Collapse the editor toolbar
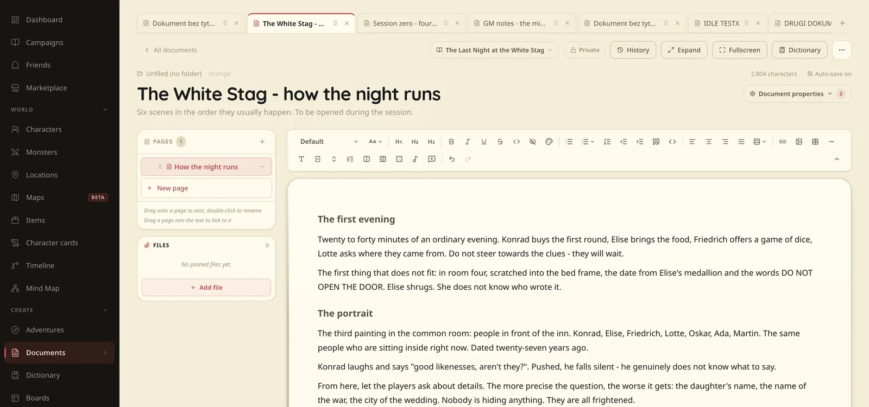Screen dimensions: 869x407 pyautogui.click(x=837, y=159)
